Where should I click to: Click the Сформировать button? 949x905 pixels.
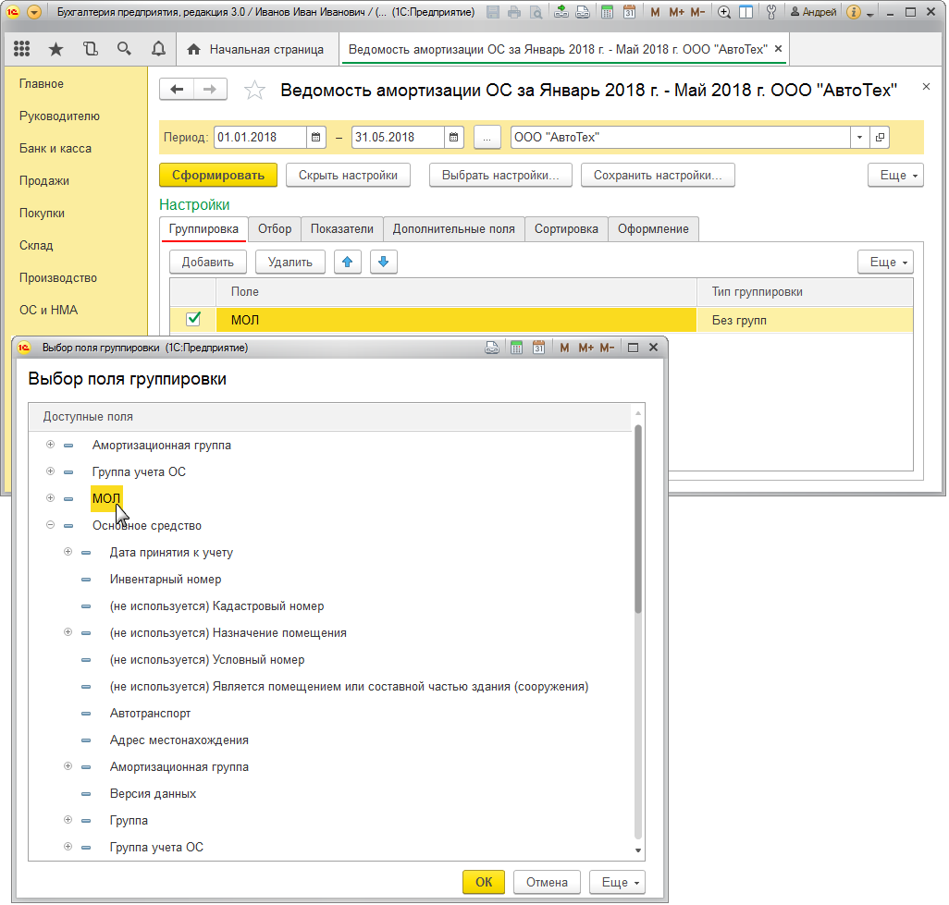218,175
